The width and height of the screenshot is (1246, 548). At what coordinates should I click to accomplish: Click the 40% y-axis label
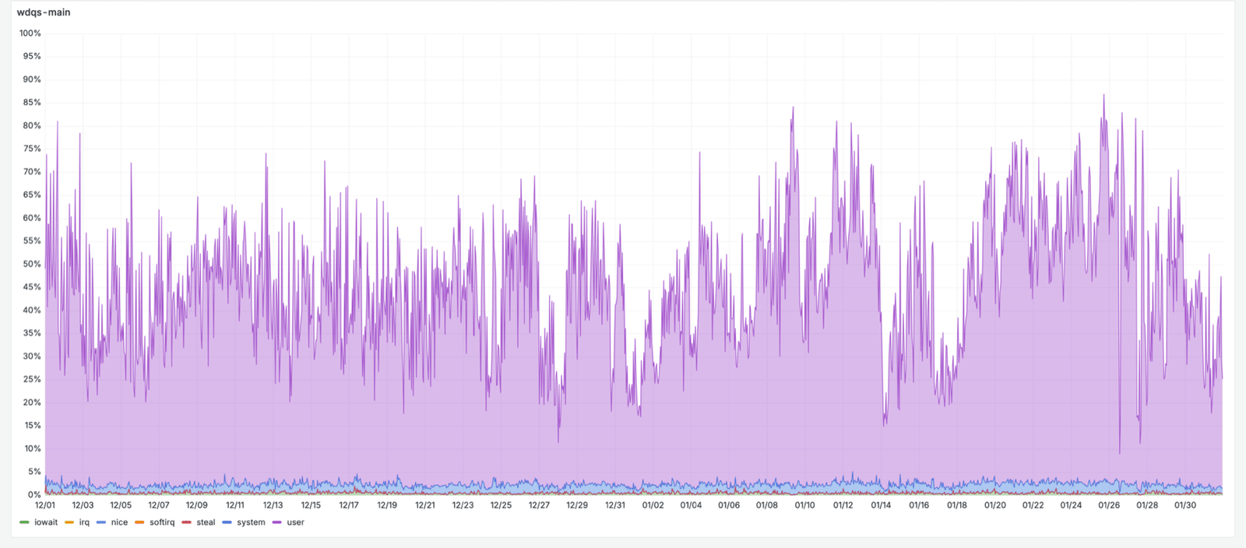pos(32,310)
